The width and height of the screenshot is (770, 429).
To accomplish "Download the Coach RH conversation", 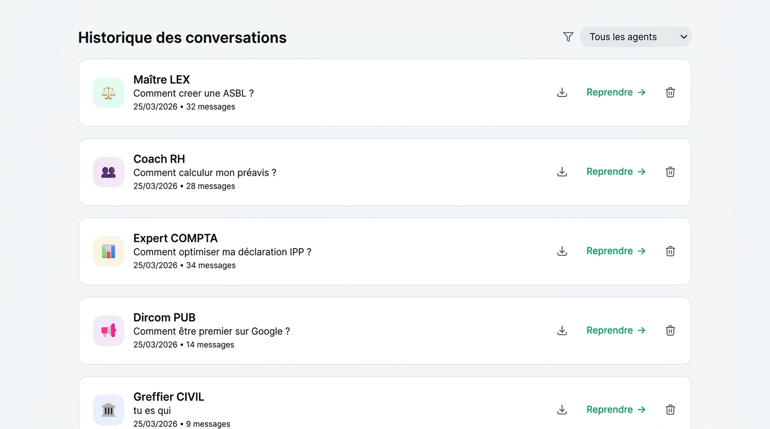I will tap(562, 172).
